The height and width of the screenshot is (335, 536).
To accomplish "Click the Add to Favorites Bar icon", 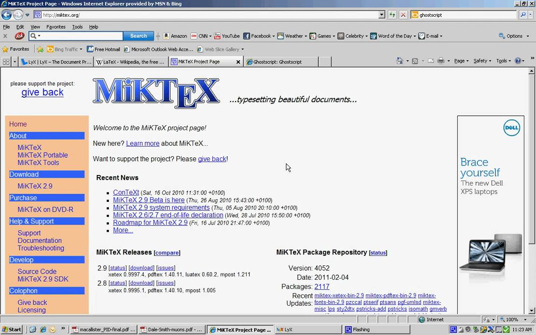I will [x=40, y=49].
